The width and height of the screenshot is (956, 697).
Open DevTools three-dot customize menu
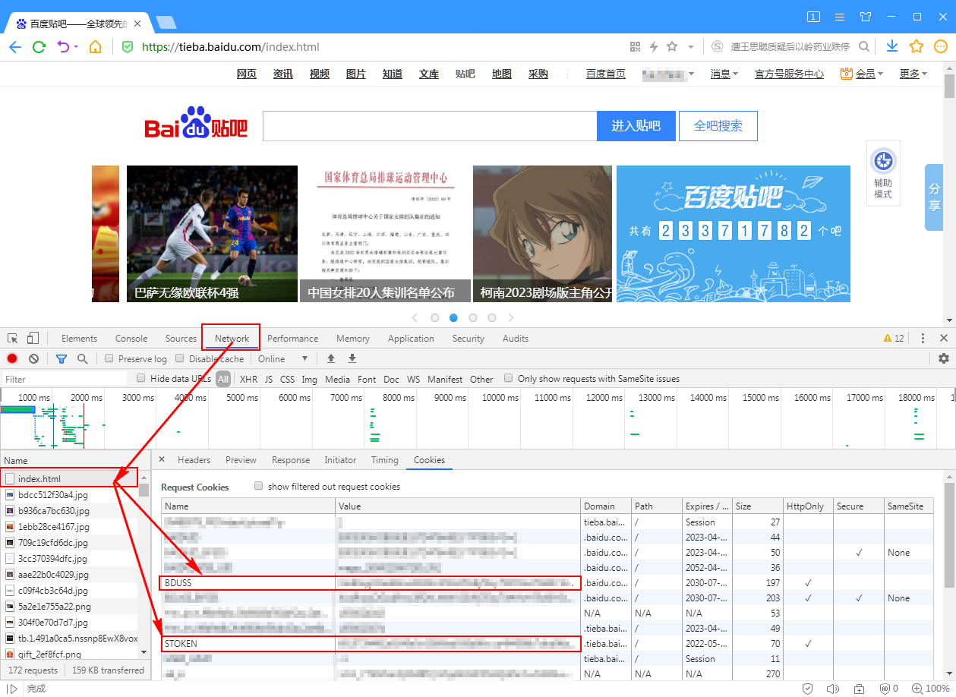tap(923, 339)
